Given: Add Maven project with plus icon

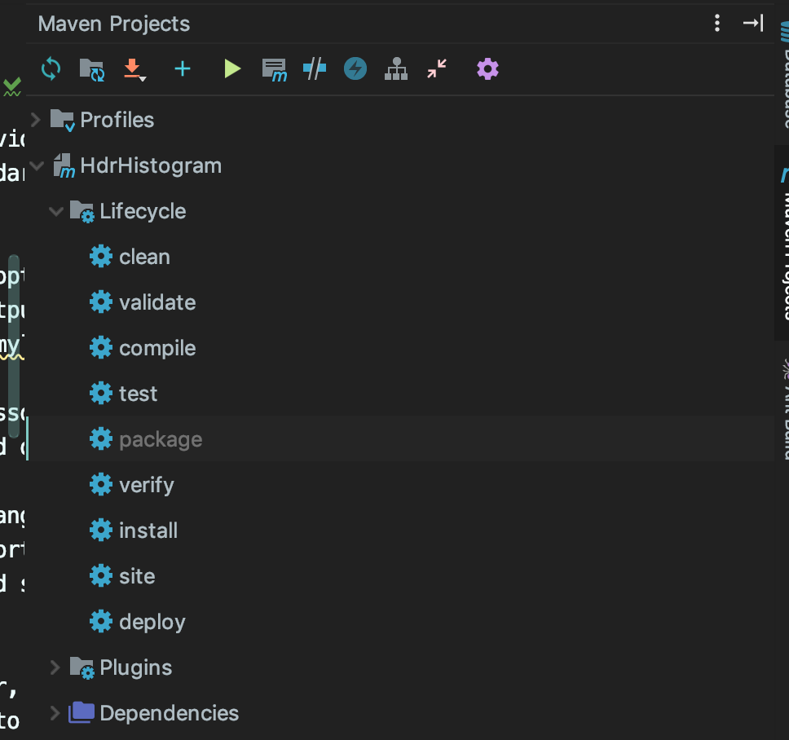Looking at the screenshot, I should [182, 69].
